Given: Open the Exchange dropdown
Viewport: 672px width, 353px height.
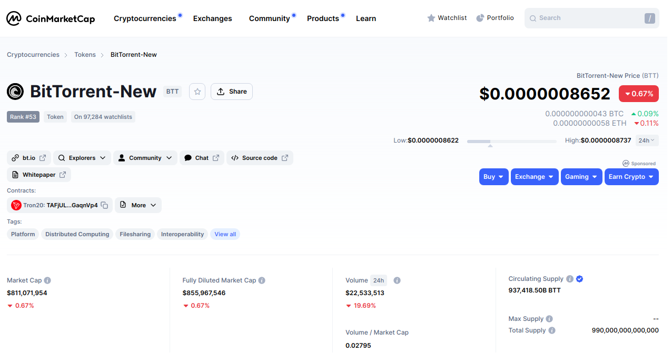Looking at the screenshot, I should click(x=535, y=177).
